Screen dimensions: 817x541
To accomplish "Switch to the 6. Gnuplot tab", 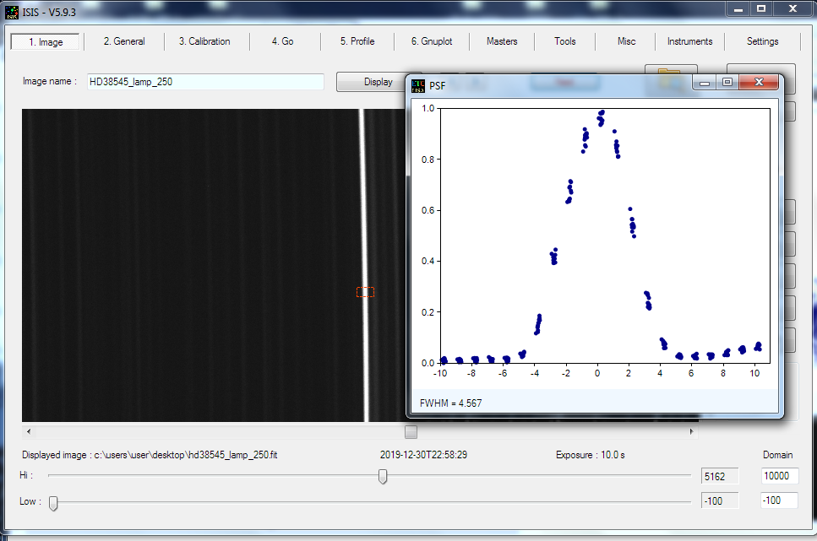I will 432,41.
